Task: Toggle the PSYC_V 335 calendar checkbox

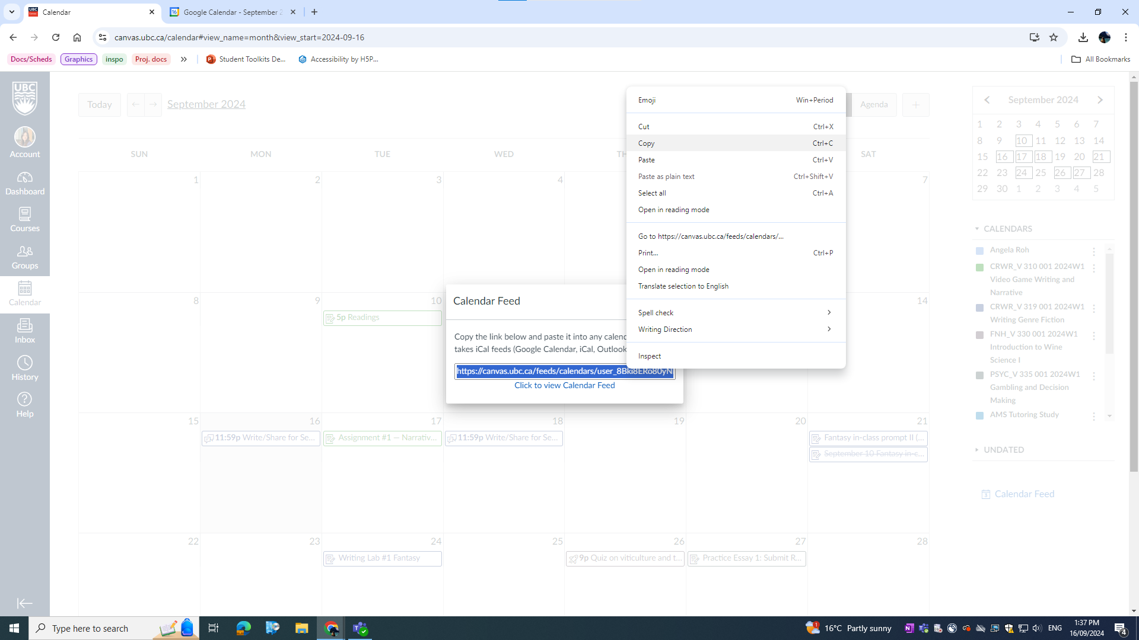Action: click(979, 375)
